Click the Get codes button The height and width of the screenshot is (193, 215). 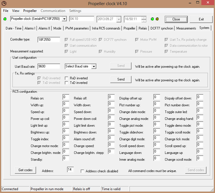pyautogui.click(x=25, y=170)
